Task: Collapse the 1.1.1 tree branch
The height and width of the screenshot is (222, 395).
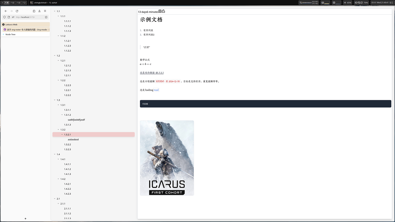Action: pyautogui.click(x=58, y=16)
